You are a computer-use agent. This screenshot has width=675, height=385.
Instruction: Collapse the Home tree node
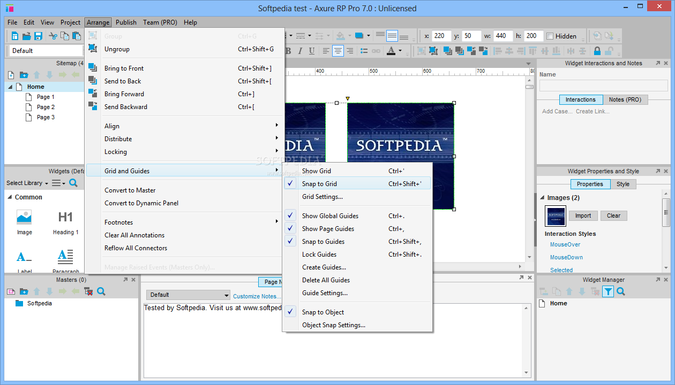click(11, 87)
